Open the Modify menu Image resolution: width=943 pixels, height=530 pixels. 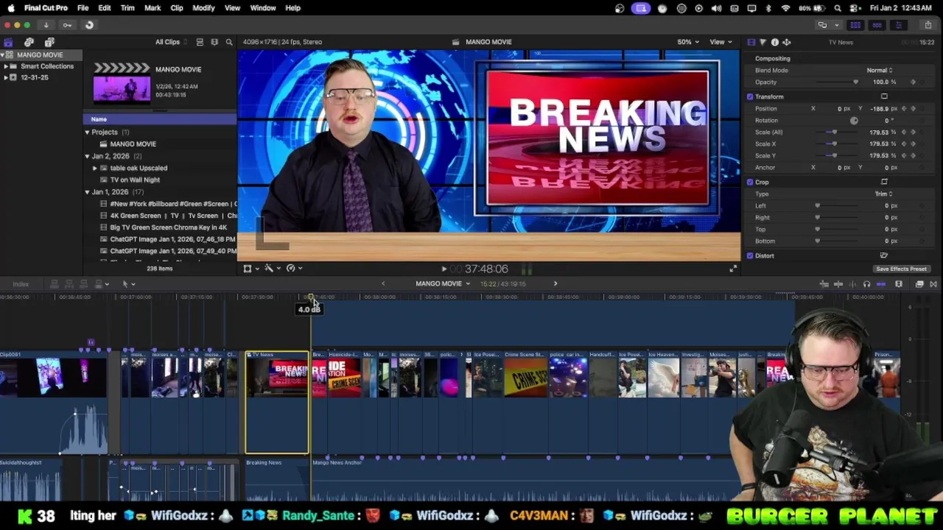pos(203,8)
